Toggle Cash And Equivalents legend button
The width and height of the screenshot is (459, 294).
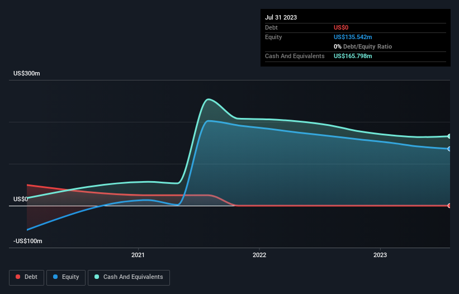pyautogui.click(x=129, y=277)
